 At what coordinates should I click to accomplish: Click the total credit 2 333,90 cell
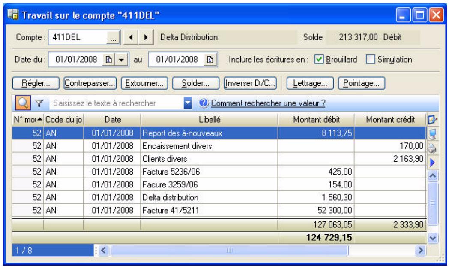[390, 224]
